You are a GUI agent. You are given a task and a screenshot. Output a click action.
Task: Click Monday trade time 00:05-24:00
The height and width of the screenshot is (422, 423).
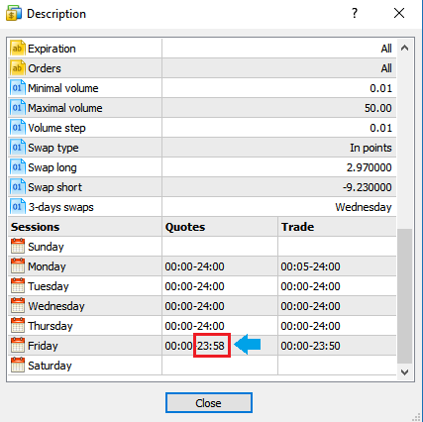pos(310,266)
